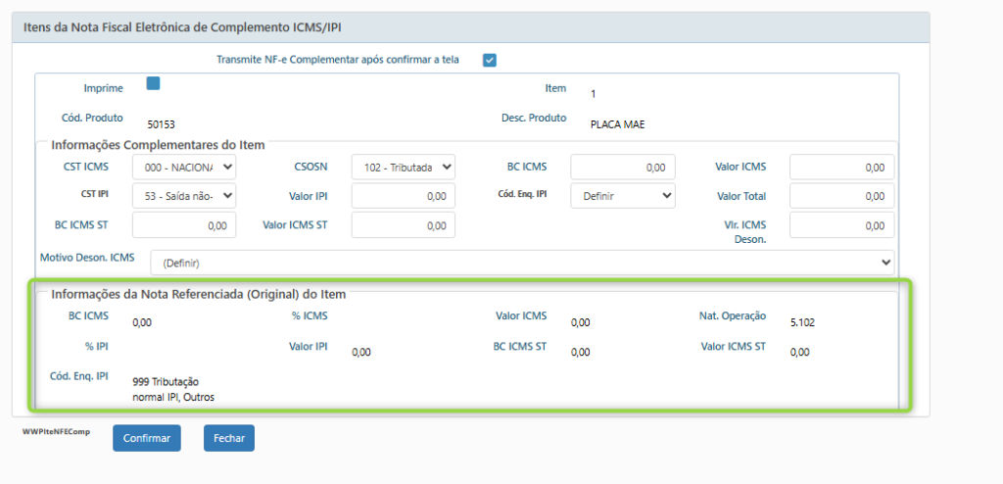This screenshot has height=484, width=1003.
Task: Click the Valor ICMS ST input field
Action: click(x=403, y=225)
